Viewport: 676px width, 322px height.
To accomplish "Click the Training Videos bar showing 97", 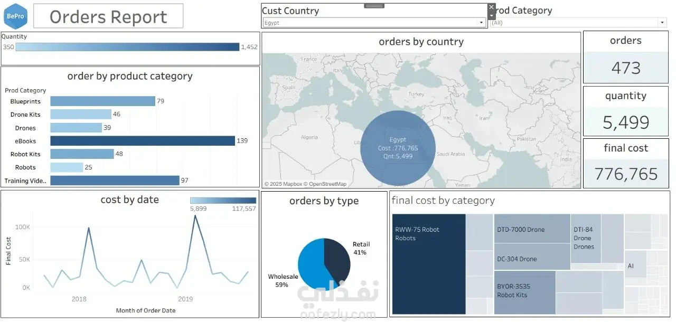I will (x=115, y=181).
